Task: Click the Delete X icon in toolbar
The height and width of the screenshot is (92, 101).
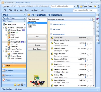Action: point(15,6)
